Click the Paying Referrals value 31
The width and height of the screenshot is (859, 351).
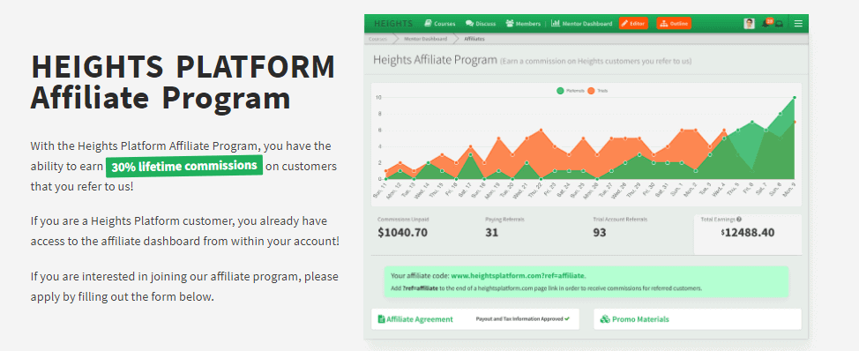(x=491, y=232)
